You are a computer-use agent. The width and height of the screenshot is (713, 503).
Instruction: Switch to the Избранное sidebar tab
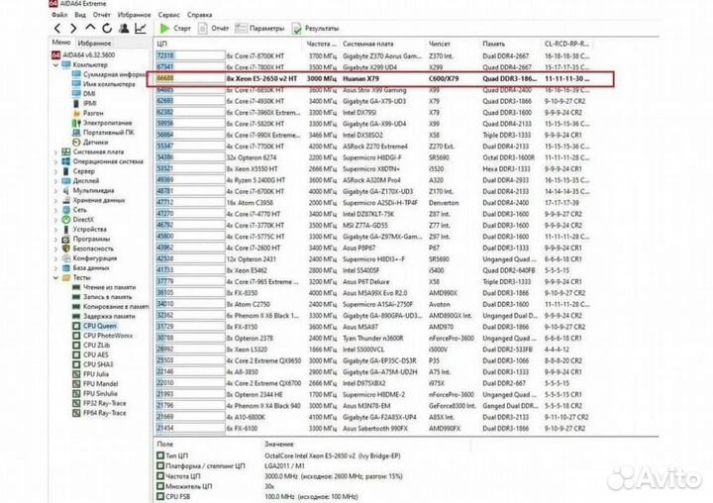click(95, 44)
